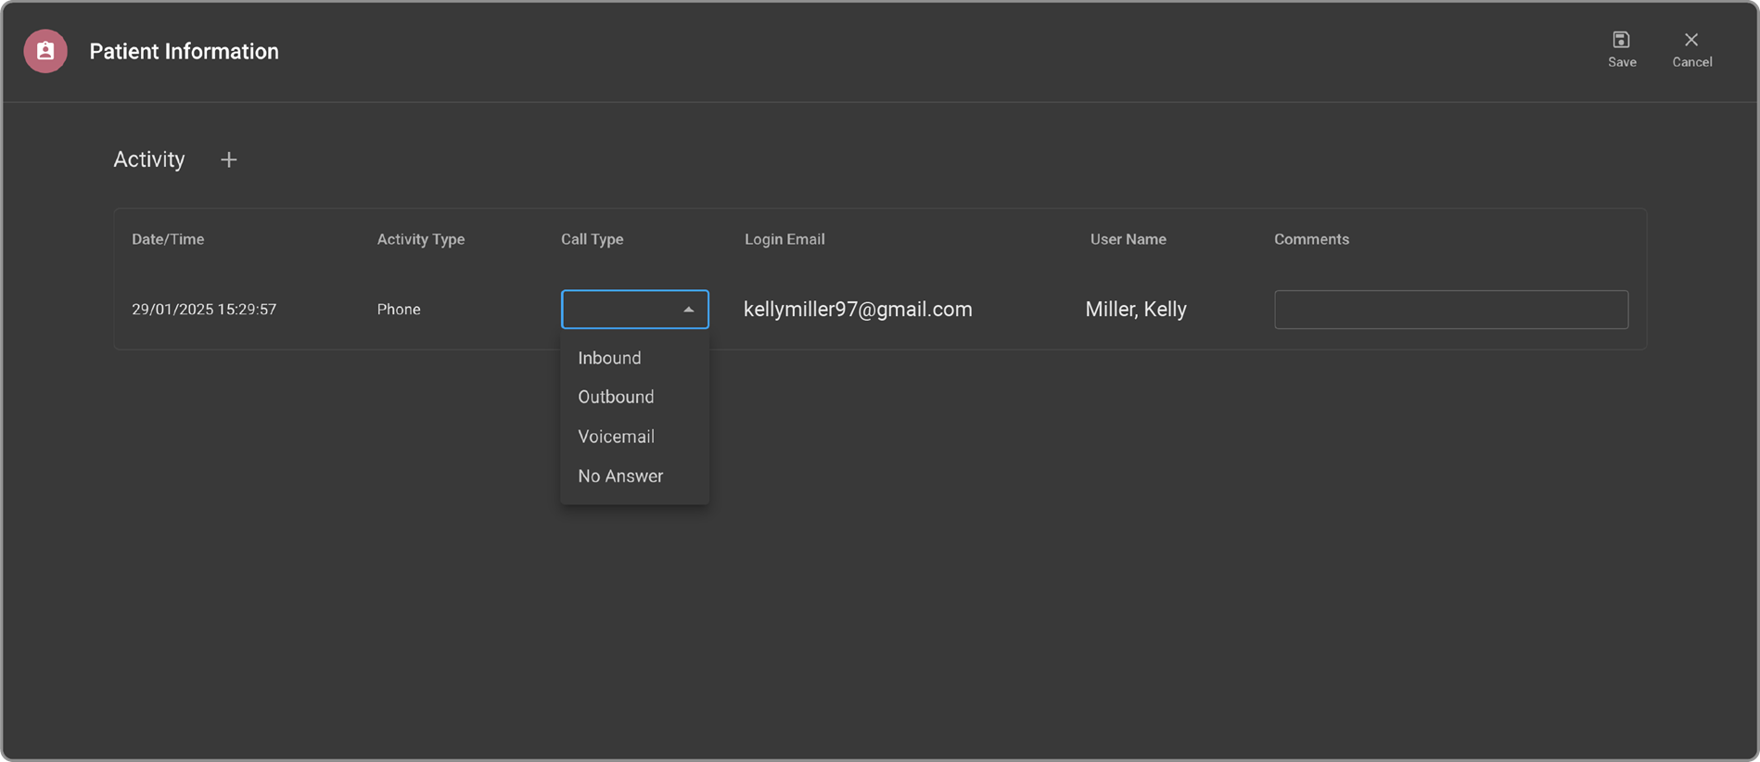Click the Call Type column header

(592, 239)
